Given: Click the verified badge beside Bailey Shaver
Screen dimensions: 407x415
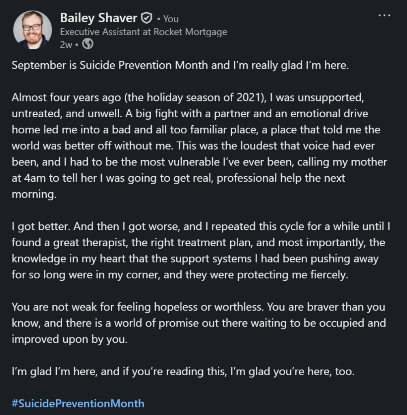Looking at the screenshot, I should (146, 18).
